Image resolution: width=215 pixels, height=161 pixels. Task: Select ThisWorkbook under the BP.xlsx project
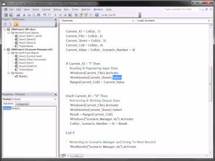[x=26, y=46]
